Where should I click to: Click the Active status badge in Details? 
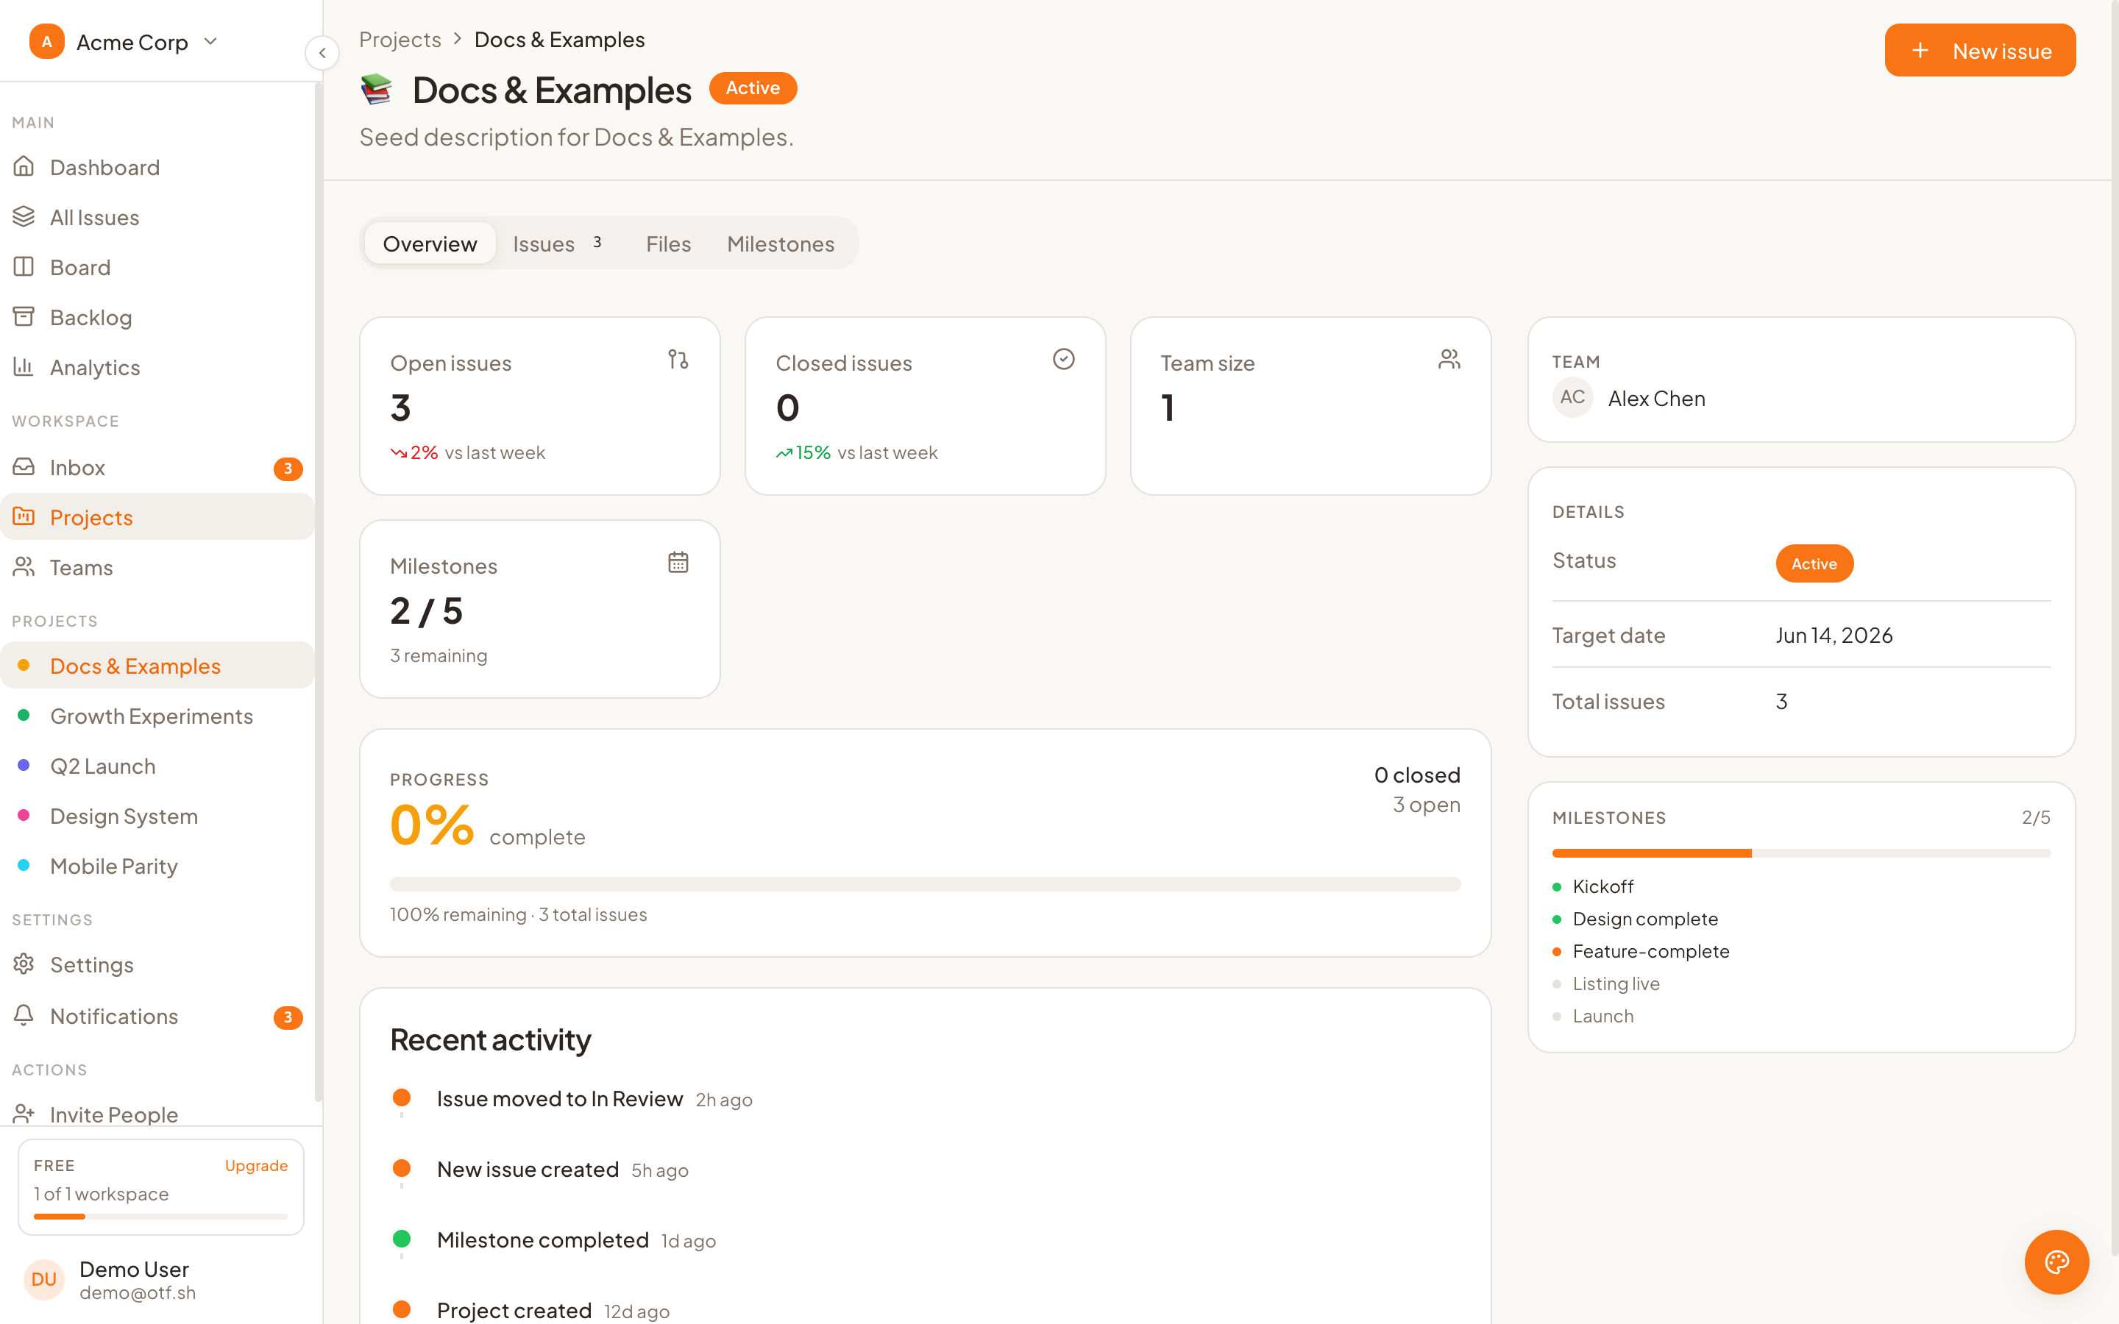coord(1814,563)
